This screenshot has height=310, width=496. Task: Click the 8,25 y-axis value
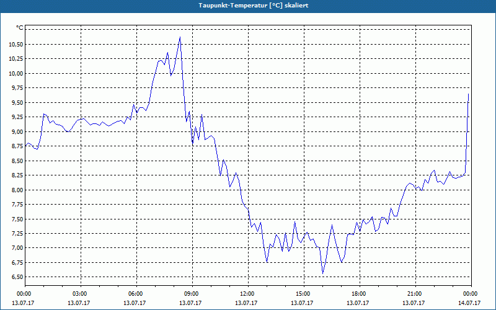(17, 175)
